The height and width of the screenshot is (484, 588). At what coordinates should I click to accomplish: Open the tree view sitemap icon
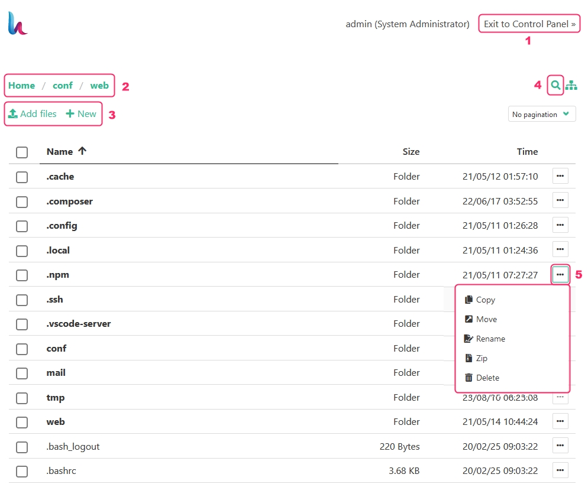click(571, 86)
